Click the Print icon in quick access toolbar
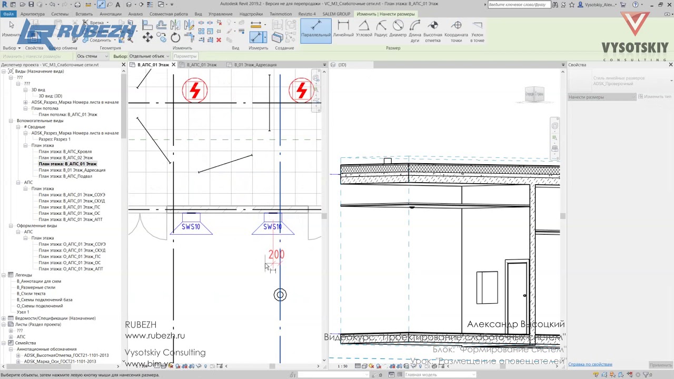The width and height of the screenshot is (674, 379). [x=77, y=5]
